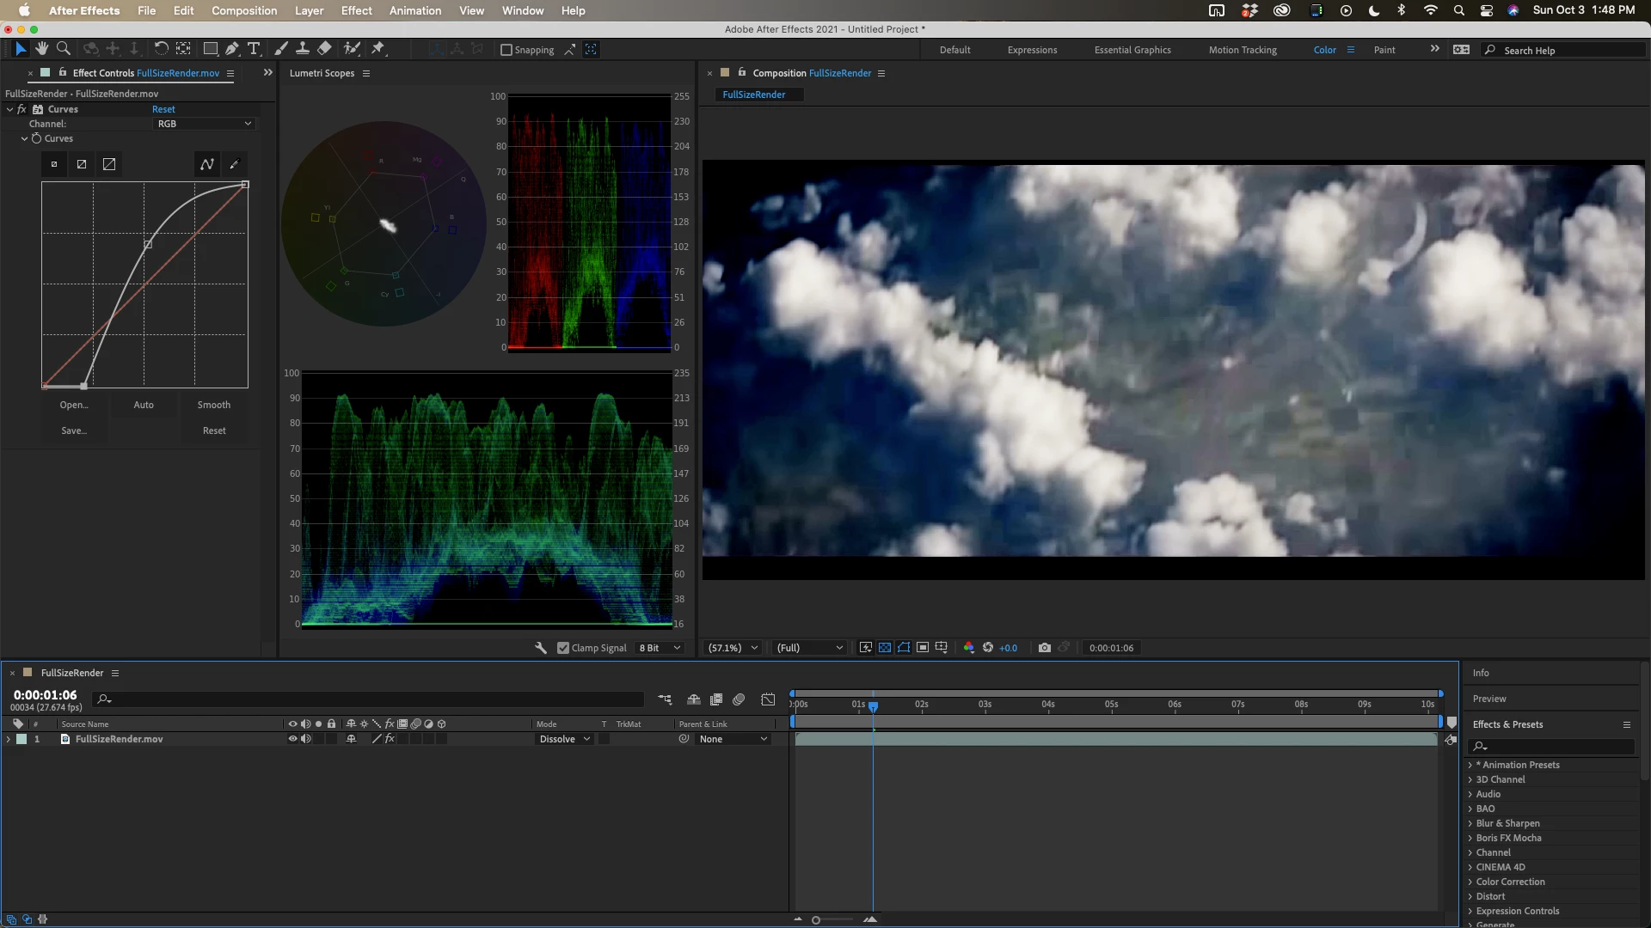Switch to the Motion Tracking workspace

coord(1242,50)
